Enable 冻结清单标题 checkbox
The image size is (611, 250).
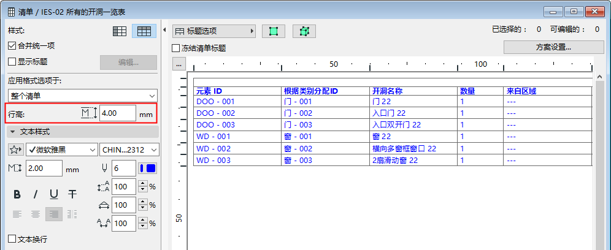175,48
